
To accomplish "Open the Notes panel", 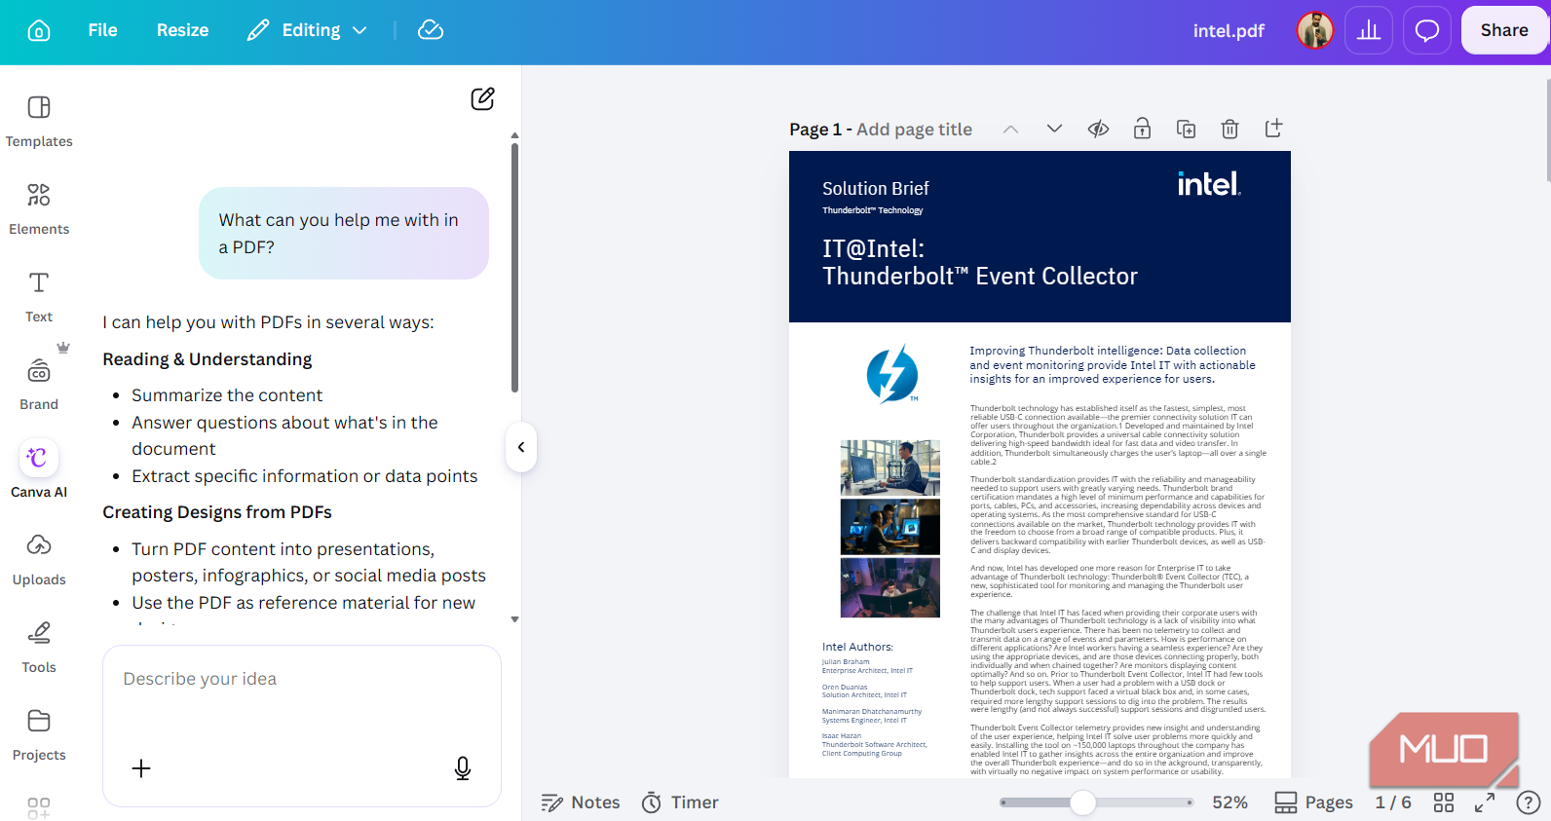I will coord(581,802).
